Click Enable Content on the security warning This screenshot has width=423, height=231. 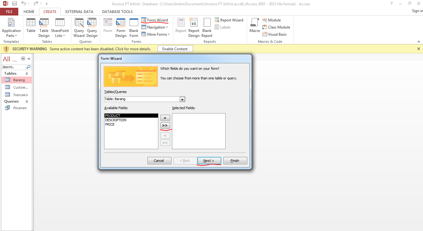click(x=175, y=48)
